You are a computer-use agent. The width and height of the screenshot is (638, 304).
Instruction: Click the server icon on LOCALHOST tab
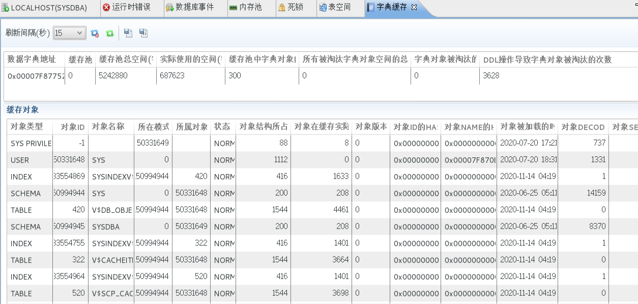click(x=5, y=8)
